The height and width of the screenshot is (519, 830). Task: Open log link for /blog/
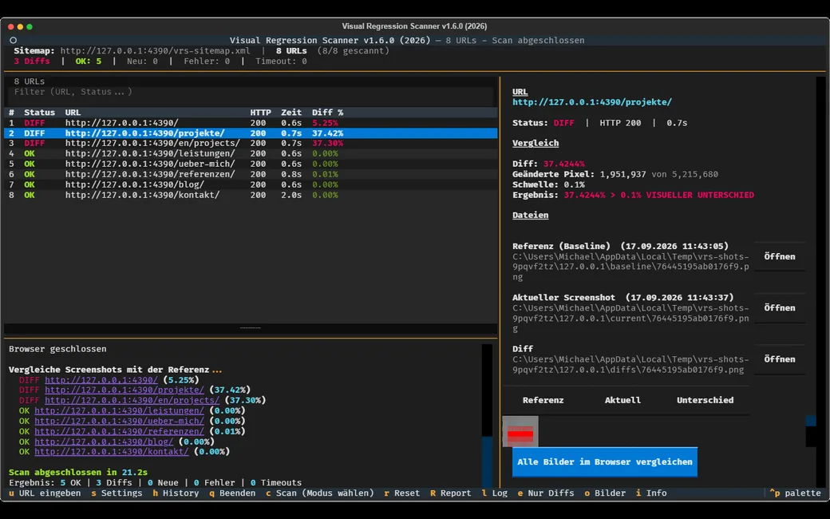point(104,442)
